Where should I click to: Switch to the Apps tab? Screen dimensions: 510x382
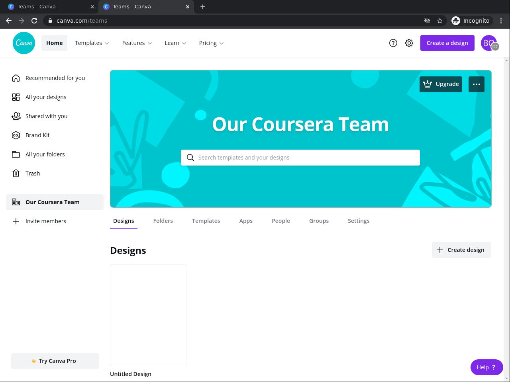click(246, 221)
